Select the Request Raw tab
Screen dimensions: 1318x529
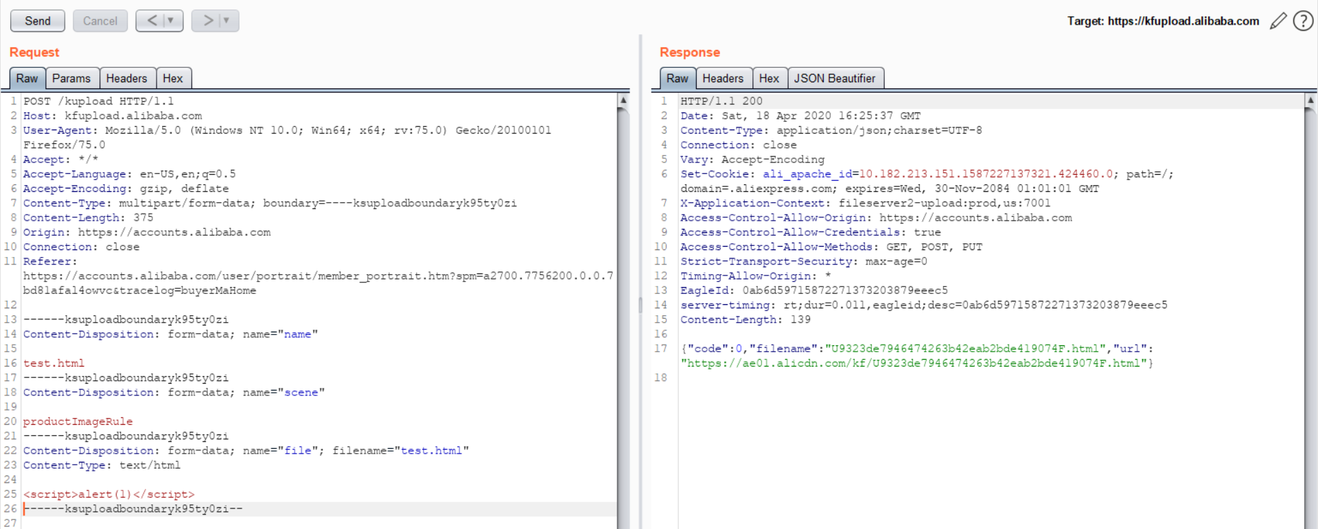tap(27, 79)
